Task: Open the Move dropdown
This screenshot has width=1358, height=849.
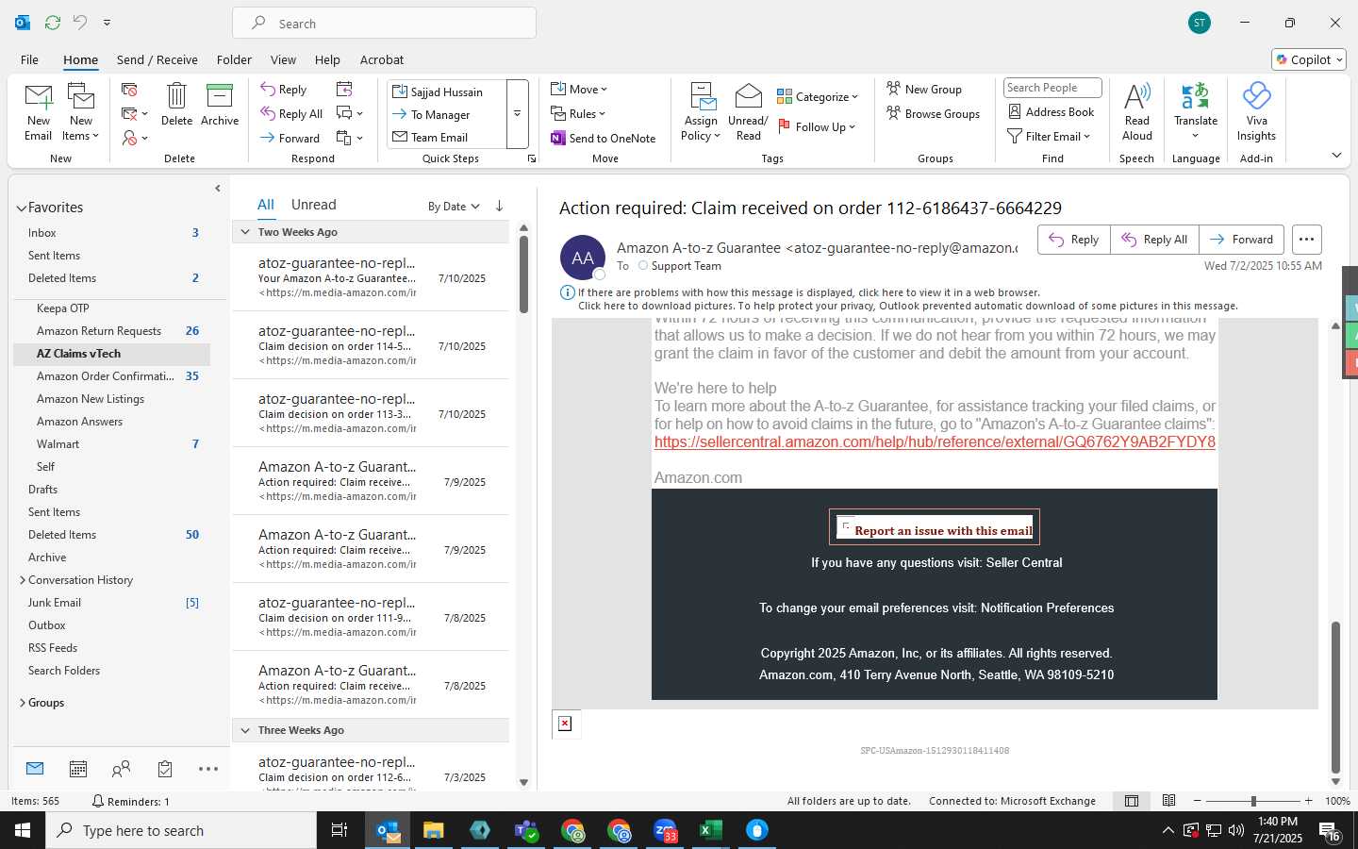Action: click(579, 90)
